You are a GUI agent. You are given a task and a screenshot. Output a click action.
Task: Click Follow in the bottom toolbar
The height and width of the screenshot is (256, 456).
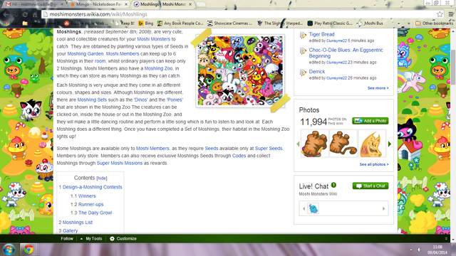coord(67,239)
